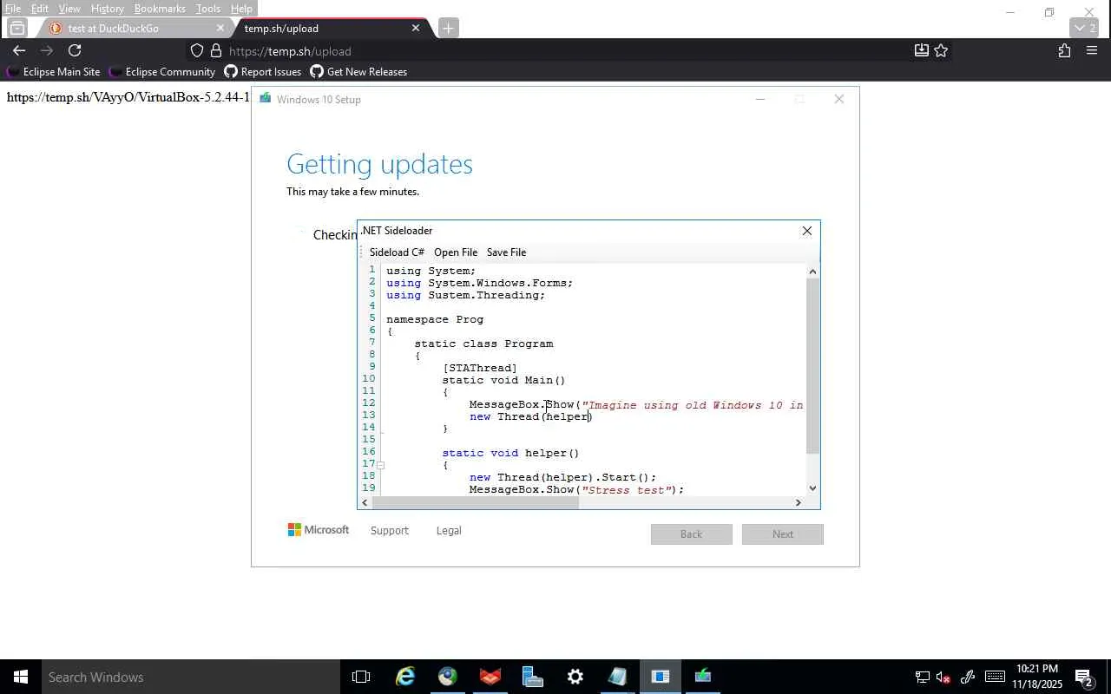The height and width of the screenshot is (694, 1111).
Task: Click the Support link in Windows 10 Setup
Action: point(389,531)
